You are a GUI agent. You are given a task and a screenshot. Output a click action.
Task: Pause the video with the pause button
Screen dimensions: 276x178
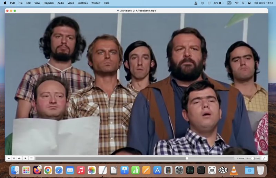(x=14, y=158)
